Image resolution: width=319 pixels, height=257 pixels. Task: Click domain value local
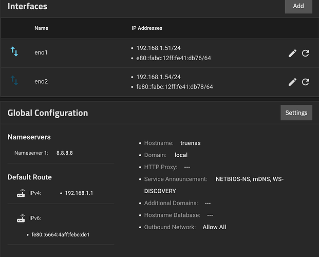tap(181, 155)
